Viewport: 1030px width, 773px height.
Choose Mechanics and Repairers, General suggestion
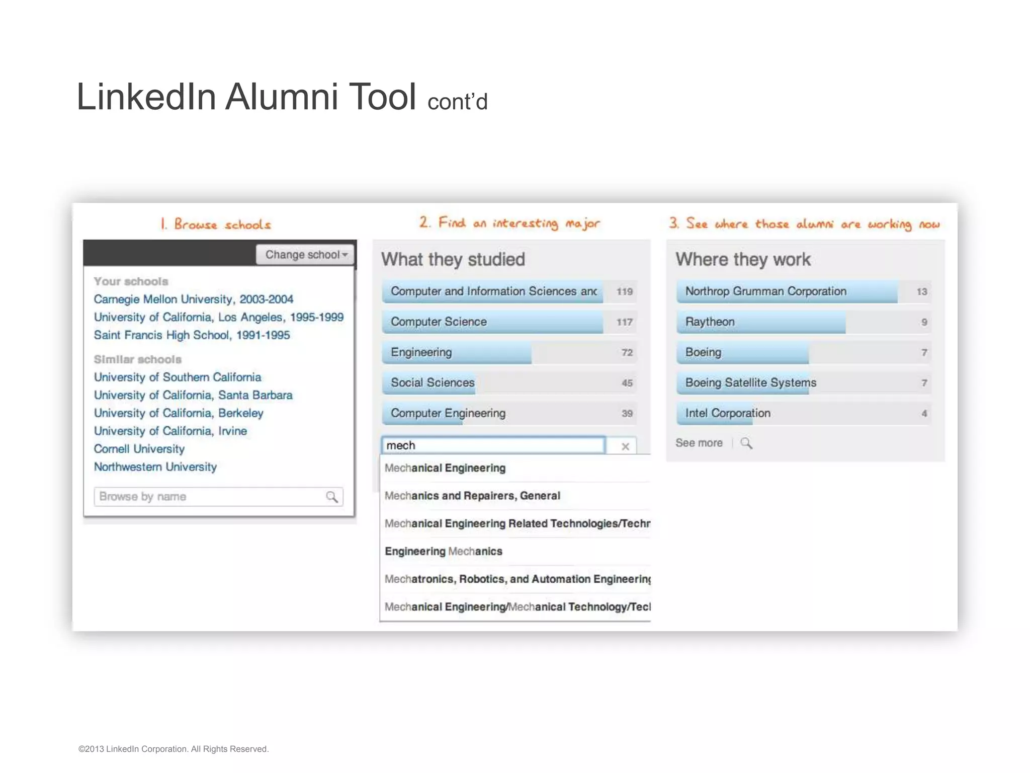(472, 496)
